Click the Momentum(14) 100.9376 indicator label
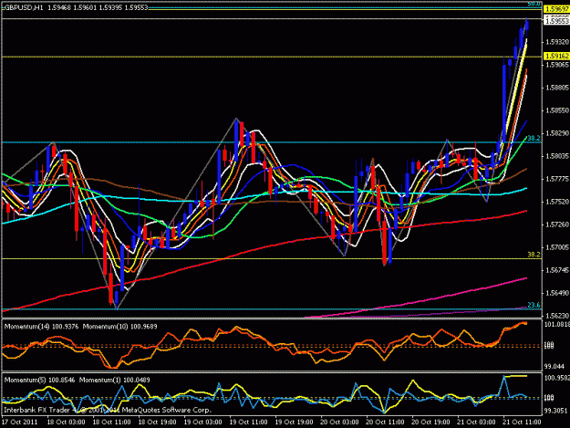The image size is (570, 428). click(41, 327)
